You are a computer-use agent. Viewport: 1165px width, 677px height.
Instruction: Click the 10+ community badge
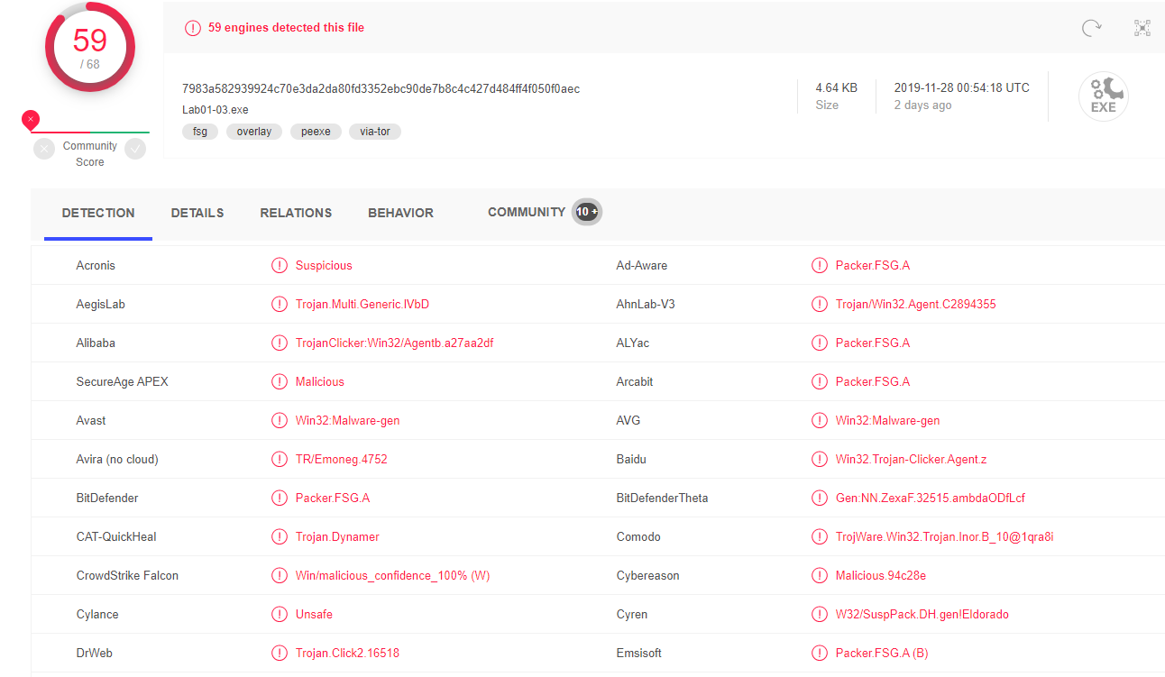click(587, 212)
